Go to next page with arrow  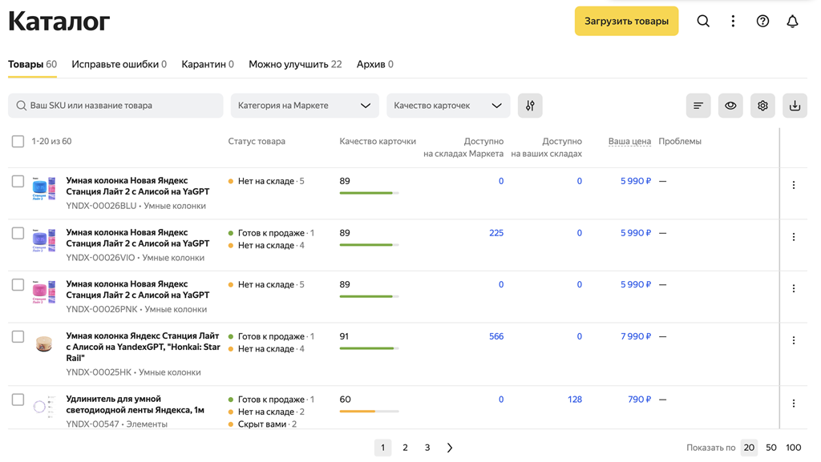(450, 448)
